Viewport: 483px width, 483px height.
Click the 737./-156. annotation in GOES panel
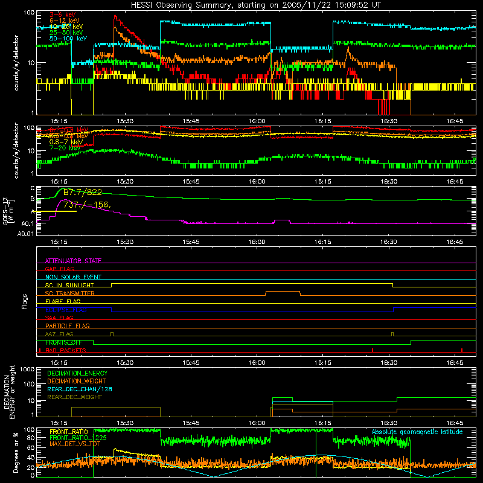pos(87,205)
